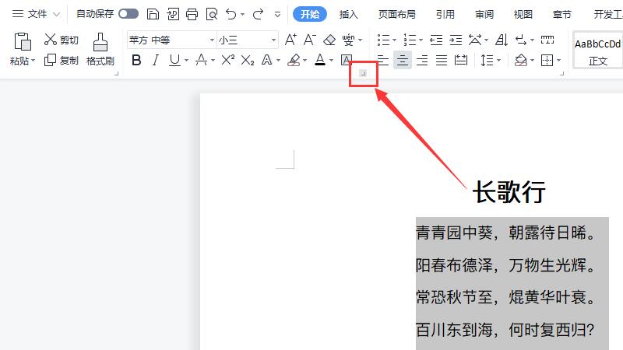Apply font color with the red A swatch

click(x=319, y=60)
